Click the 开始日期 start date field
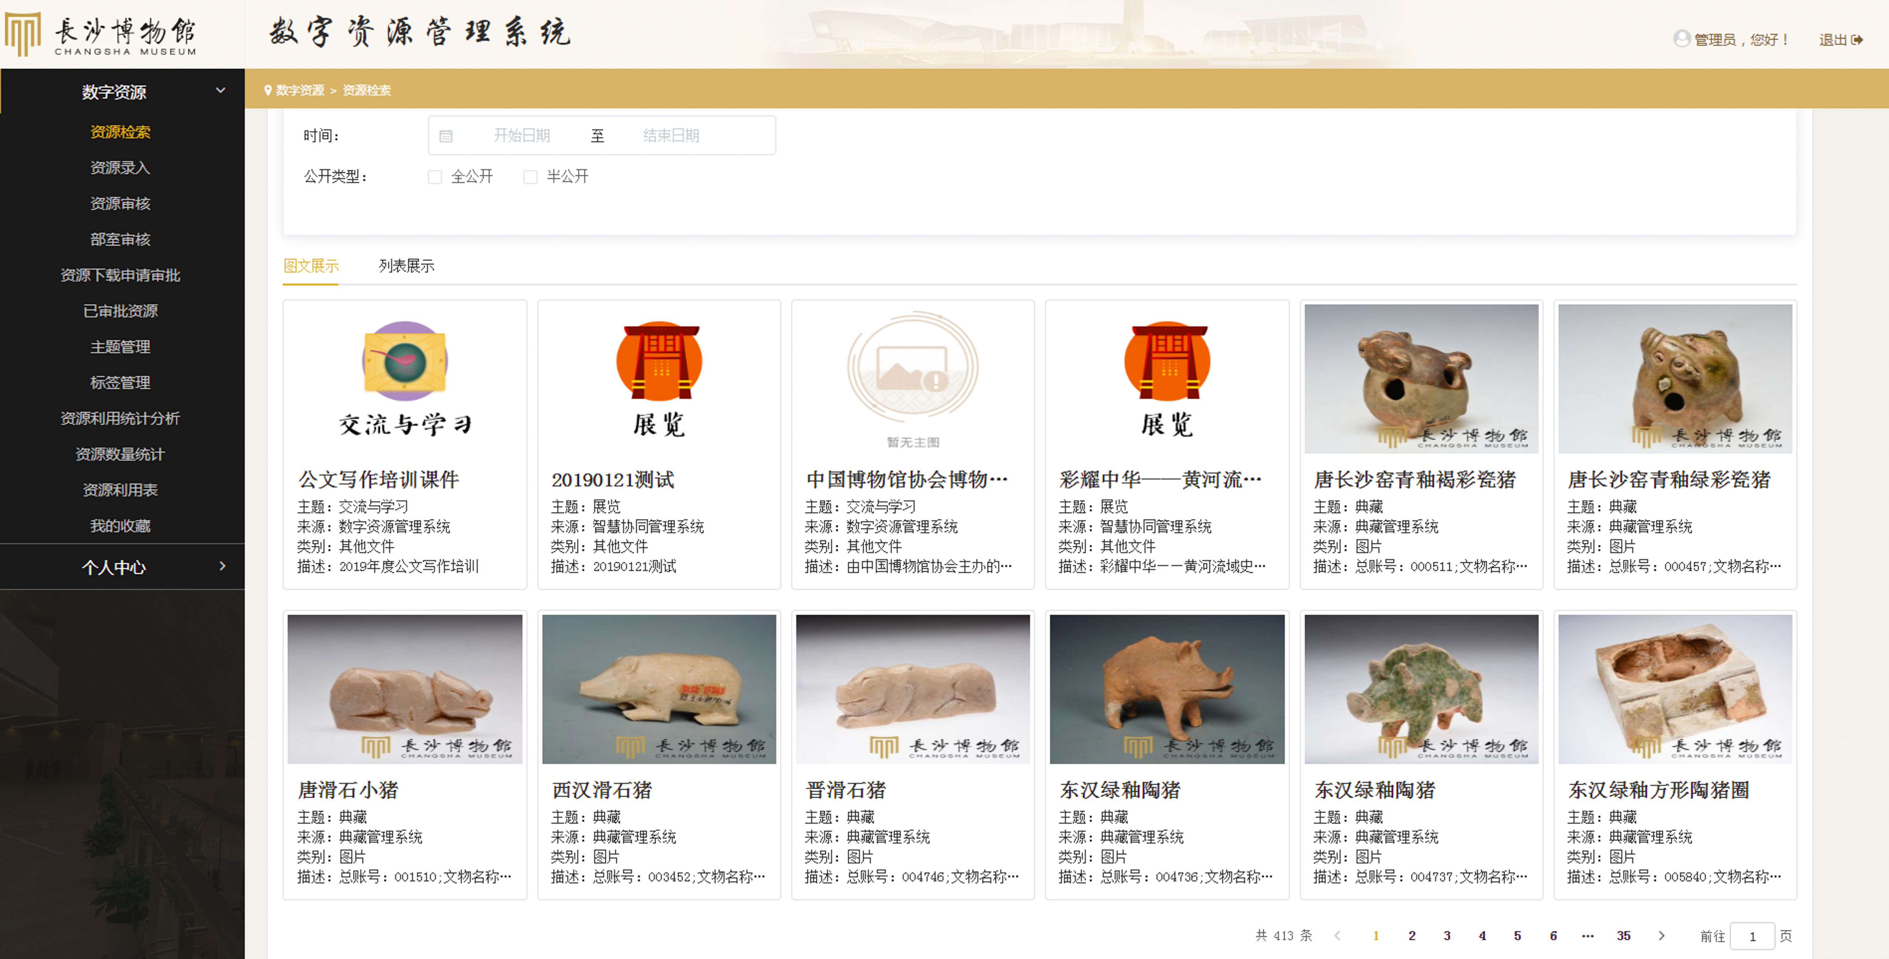Viewport: 1889px width, 959px height. click(521, 136)
